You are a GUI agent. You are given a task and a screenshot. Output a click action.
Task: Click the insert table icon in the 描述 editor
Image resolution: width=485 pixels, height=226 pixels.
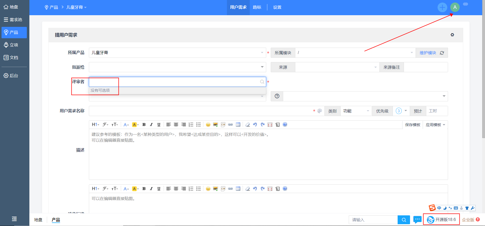pos(238,125)
